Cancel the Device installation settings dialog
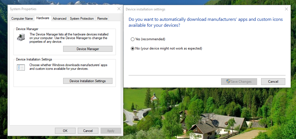The image size is (296, 139). 273,82
